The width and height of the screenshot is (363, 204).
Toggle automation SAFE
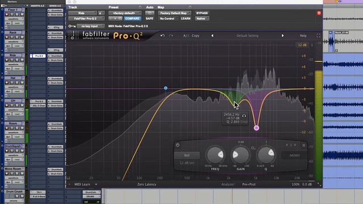tap(150, 19)
